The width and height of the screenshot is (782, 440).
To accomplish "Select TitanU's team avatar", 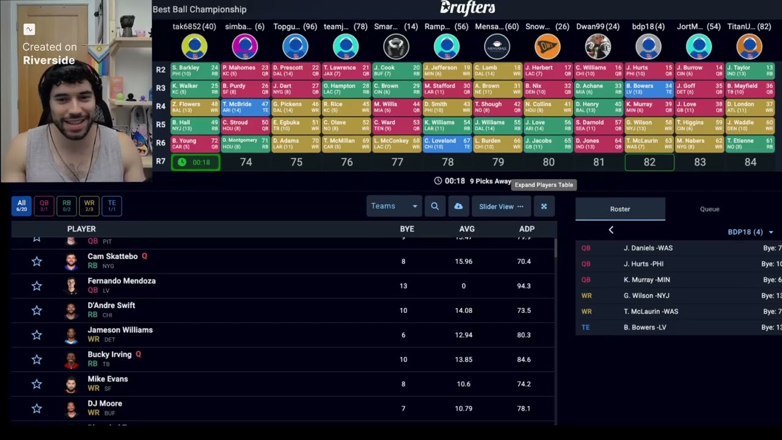I will (x=750, y=46).
